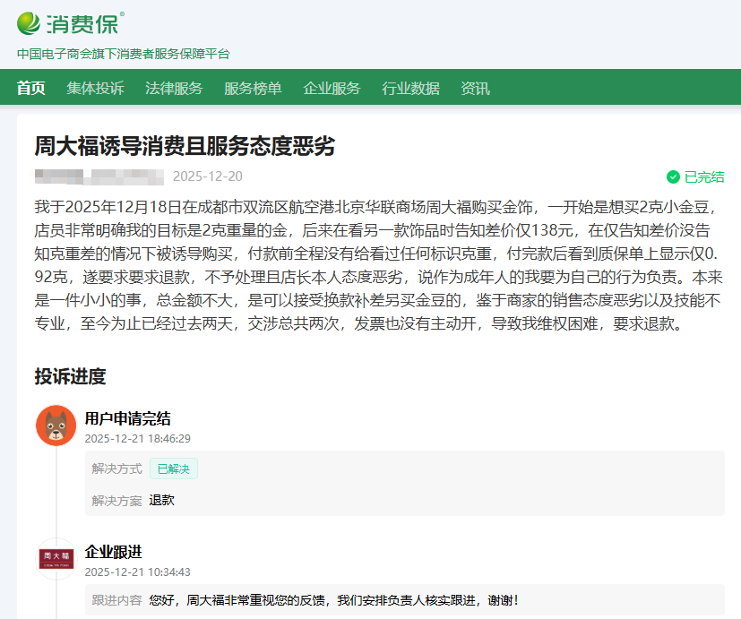The height and width of the screenshot is (619, 741).
Task: Click the green 已完结 checkmark icon
Action: tap(673, 176)
